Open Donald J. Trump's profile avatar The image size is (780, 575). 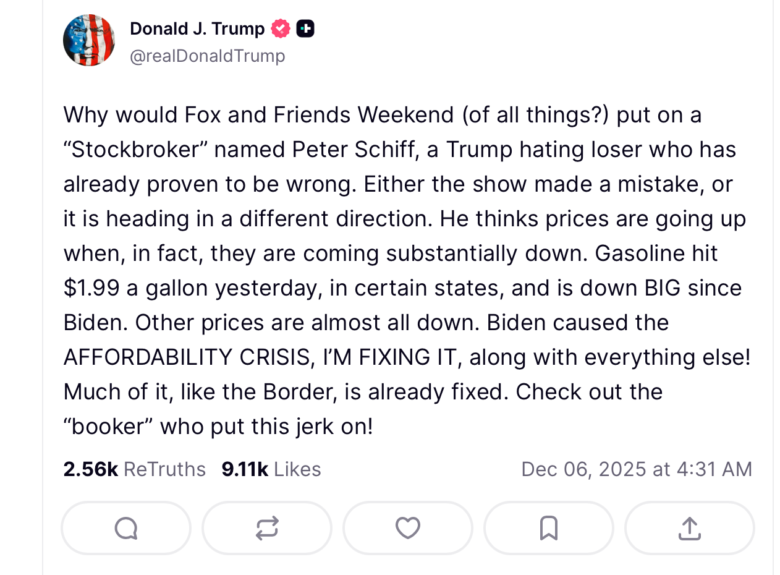89,40
